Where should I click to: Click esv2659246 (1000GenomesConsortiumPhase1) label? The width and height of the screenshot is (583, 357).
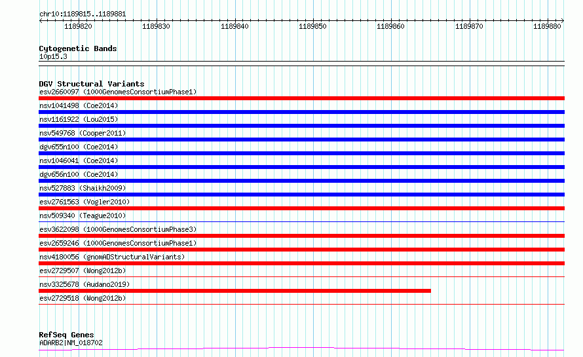click(x=118, y=243)
